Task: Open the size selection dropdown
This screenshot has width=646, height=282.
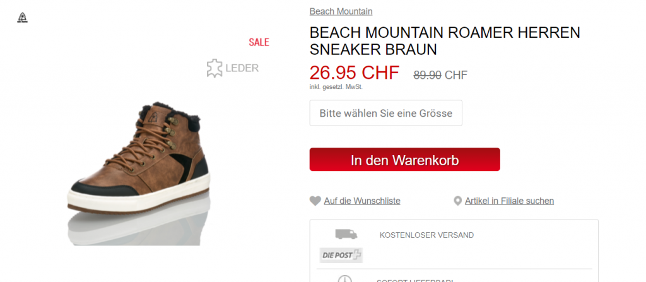Action: [386, 113]
